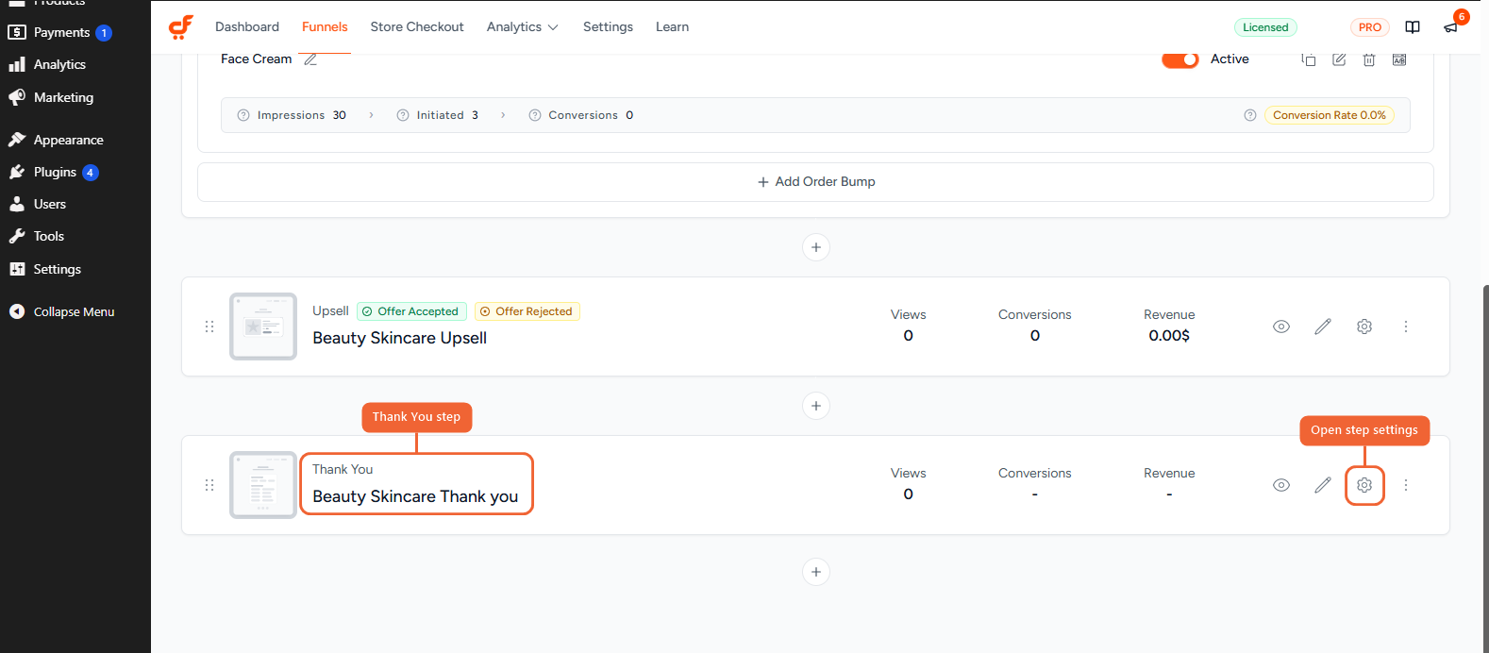The height and width of the screenshot is (653, 1489).
Task: Click the Offer Rejected tag
Action: point(527,311)
